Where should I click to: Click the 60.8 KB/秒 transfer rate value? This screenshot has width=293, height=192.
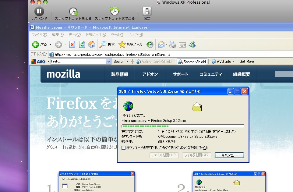point(167,142)
